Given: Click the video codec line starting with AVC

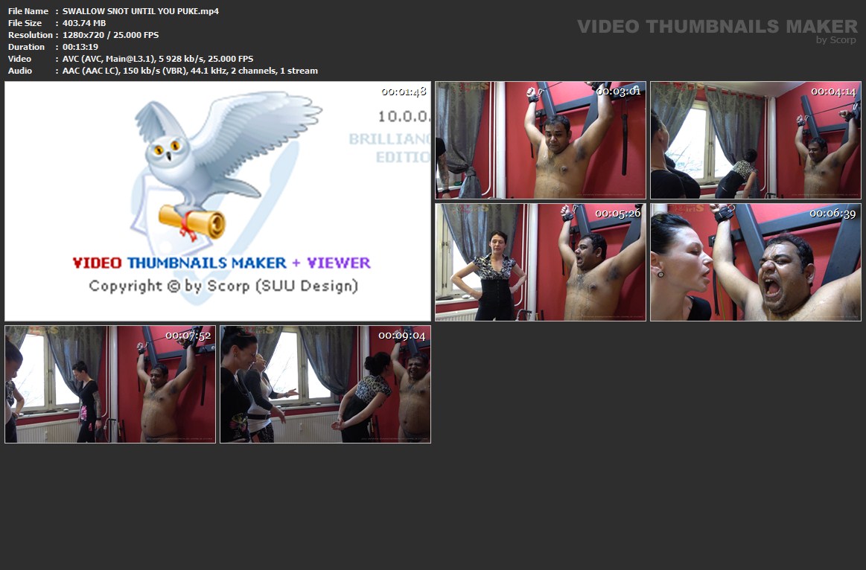Looking at the screenshot, I should coord(158,59).
